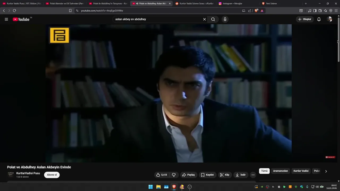Open the tab search icon

tap(301, 11)
